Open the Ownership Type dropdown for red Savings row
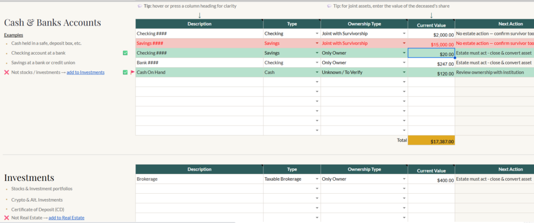 pyautogui.click(x=404, y=44)
